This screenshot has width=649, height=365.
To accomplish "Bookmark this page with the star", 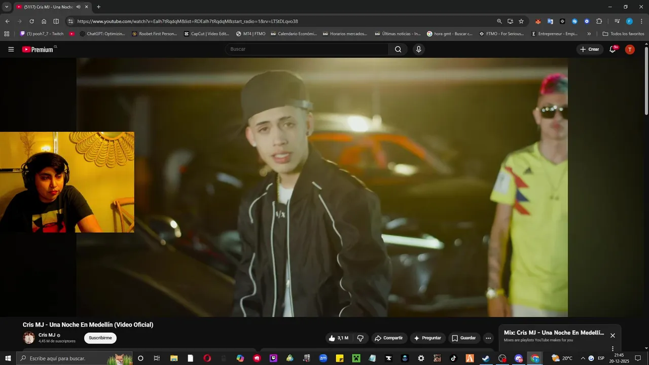I will [x=521, y=21].
